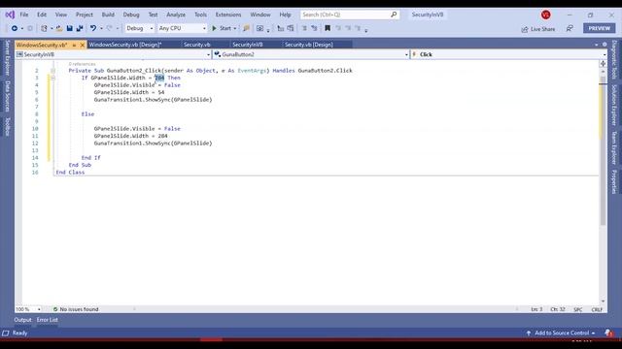Navigate backward with the back arrow icon
The image size is (622, 349).
click(15, 28)
